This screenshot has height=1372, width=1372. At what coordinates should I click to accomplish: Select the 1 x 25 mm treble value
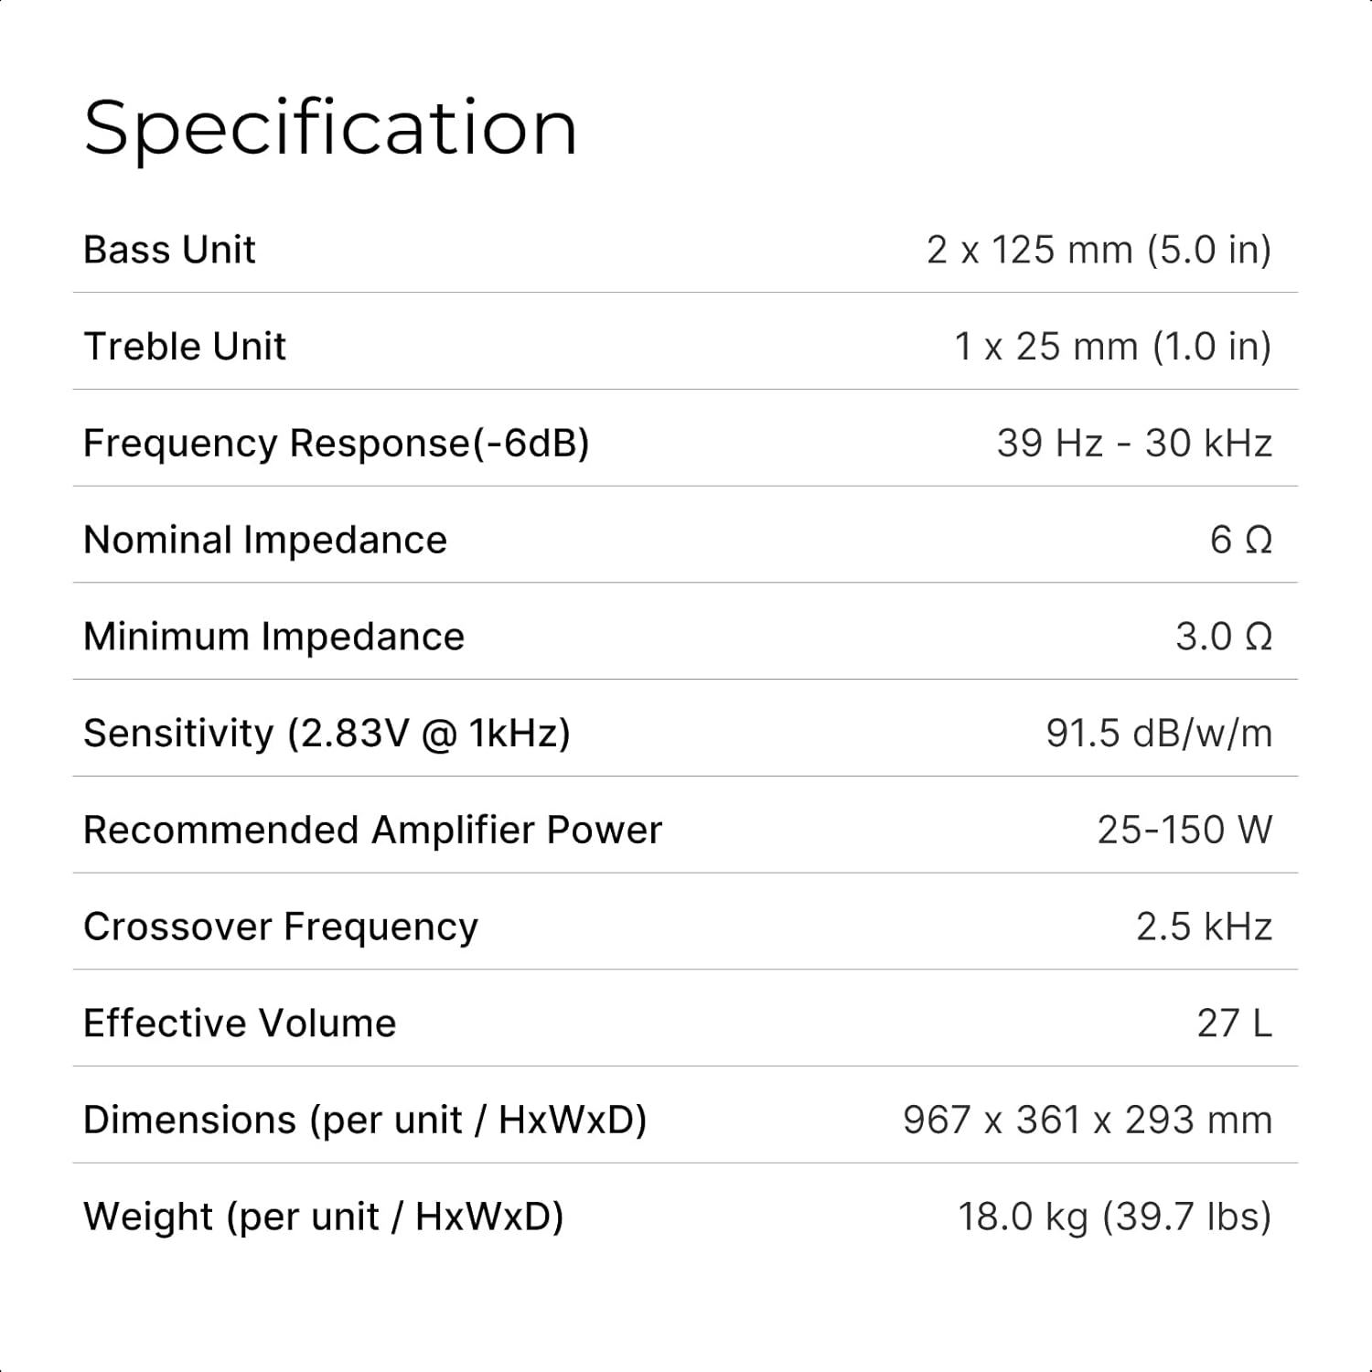click(1112, 347)
